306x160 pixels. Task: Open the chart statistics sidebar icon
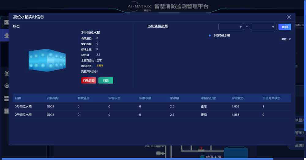6,22
